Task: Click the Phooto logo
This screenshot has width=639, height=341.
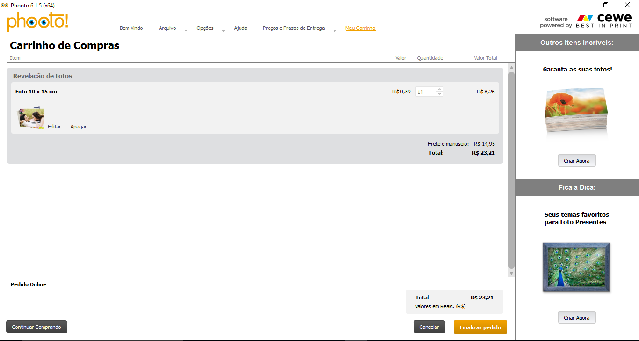Action: point(37,21)
